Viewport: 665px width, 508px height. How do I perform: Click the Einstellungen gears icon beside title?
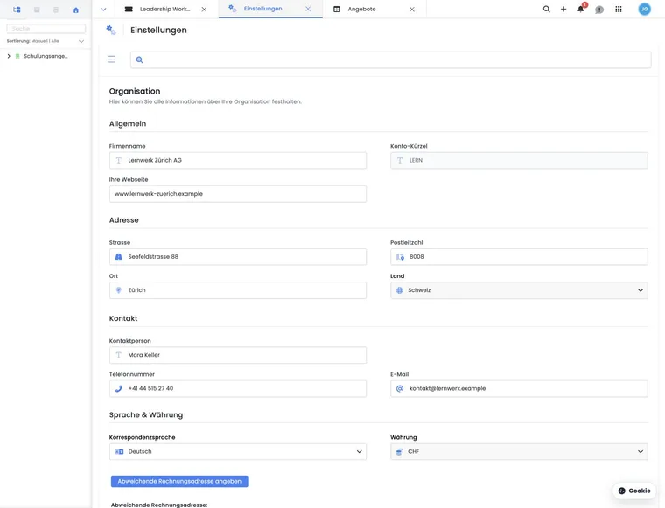(x=111, y=30)
